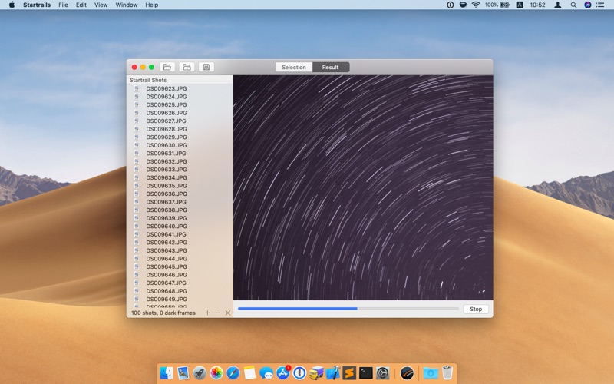Click the Wi-Fi status icon
Screen dimensions: 614x384
[x=476, y=5]
